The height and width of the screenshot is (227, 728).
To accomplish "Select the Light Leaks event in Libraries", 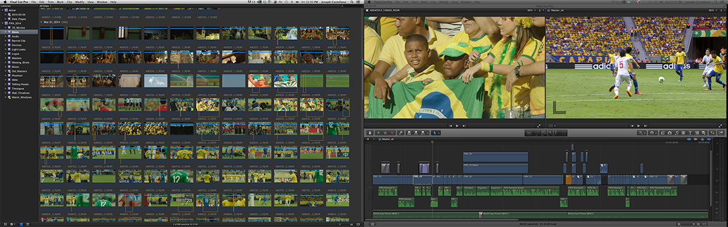I will 19,49.
